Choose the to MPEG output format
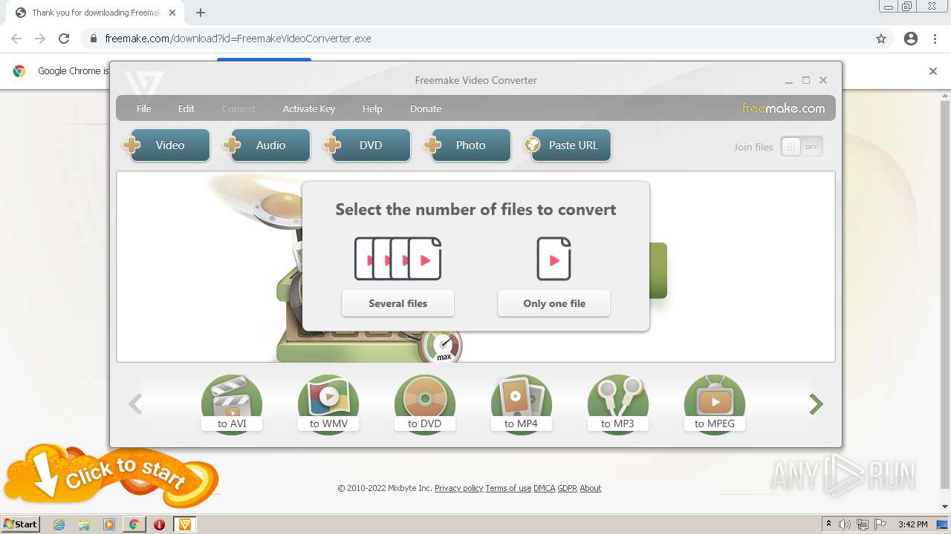951x534 pixels. tap(715, 404)
